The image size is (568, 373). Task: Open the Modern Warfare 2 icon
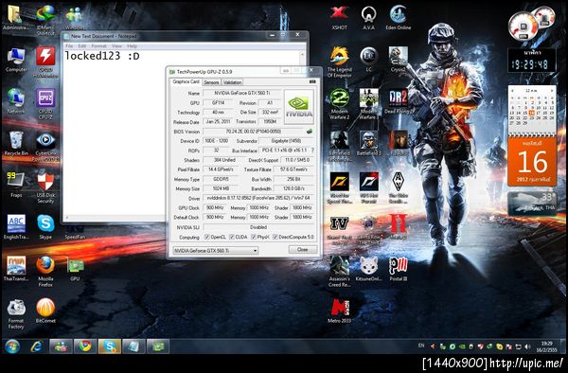coord(340,103)
